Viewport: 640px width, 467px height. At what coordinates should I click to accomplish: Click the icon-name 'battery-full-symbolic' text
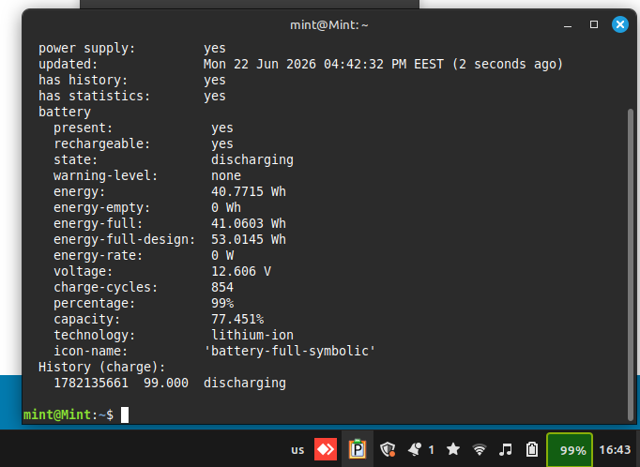click(289, 351)
